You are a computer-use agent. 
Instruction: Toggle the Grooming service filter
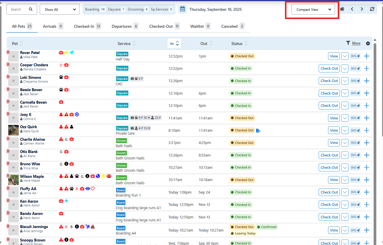pos(138,9)
